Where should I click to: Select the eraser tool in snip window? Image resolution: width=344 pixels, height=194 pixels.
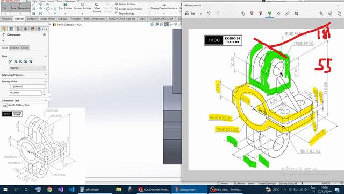coord(278,13)
